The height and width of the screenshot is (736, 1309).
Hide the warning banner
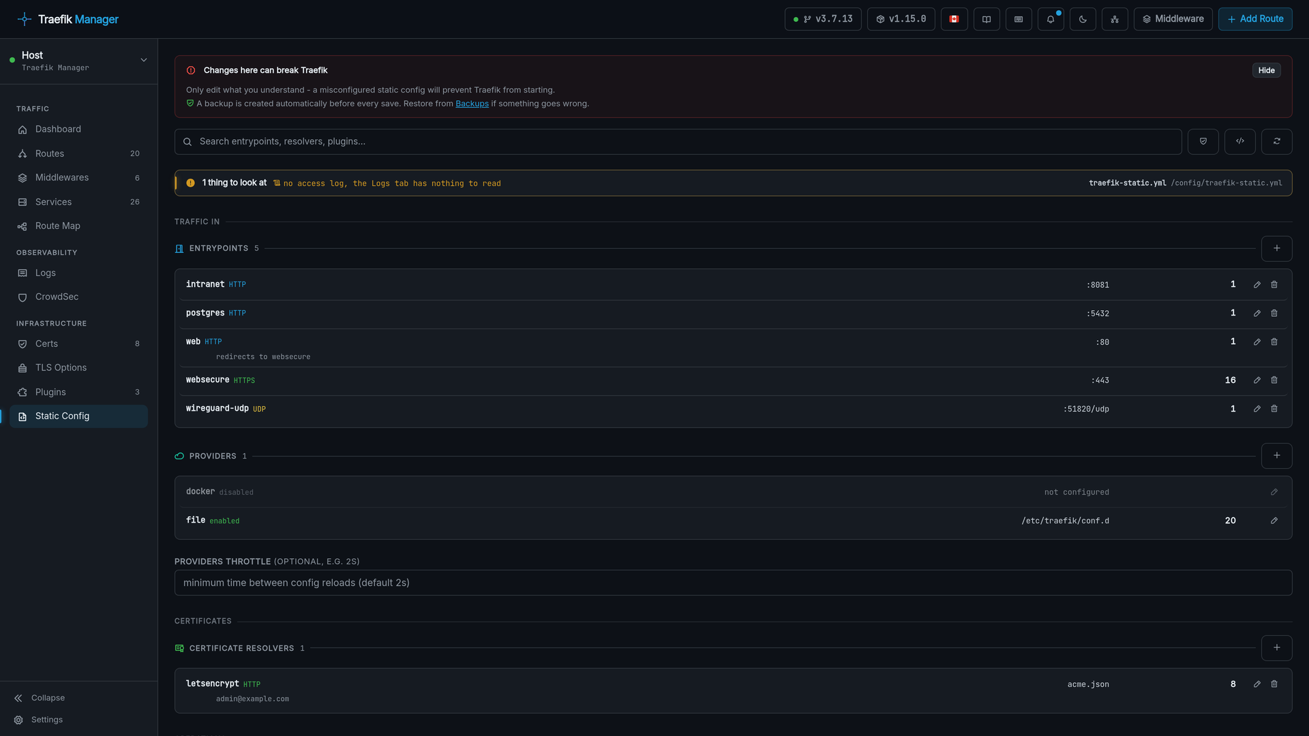(1266, 70)
